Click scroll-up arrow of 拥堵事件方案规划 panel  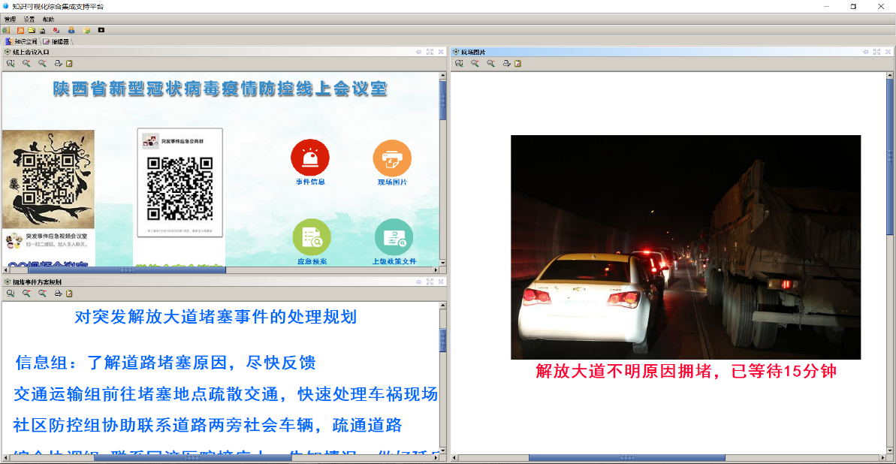pyautogui.click(x=443, y=306)
